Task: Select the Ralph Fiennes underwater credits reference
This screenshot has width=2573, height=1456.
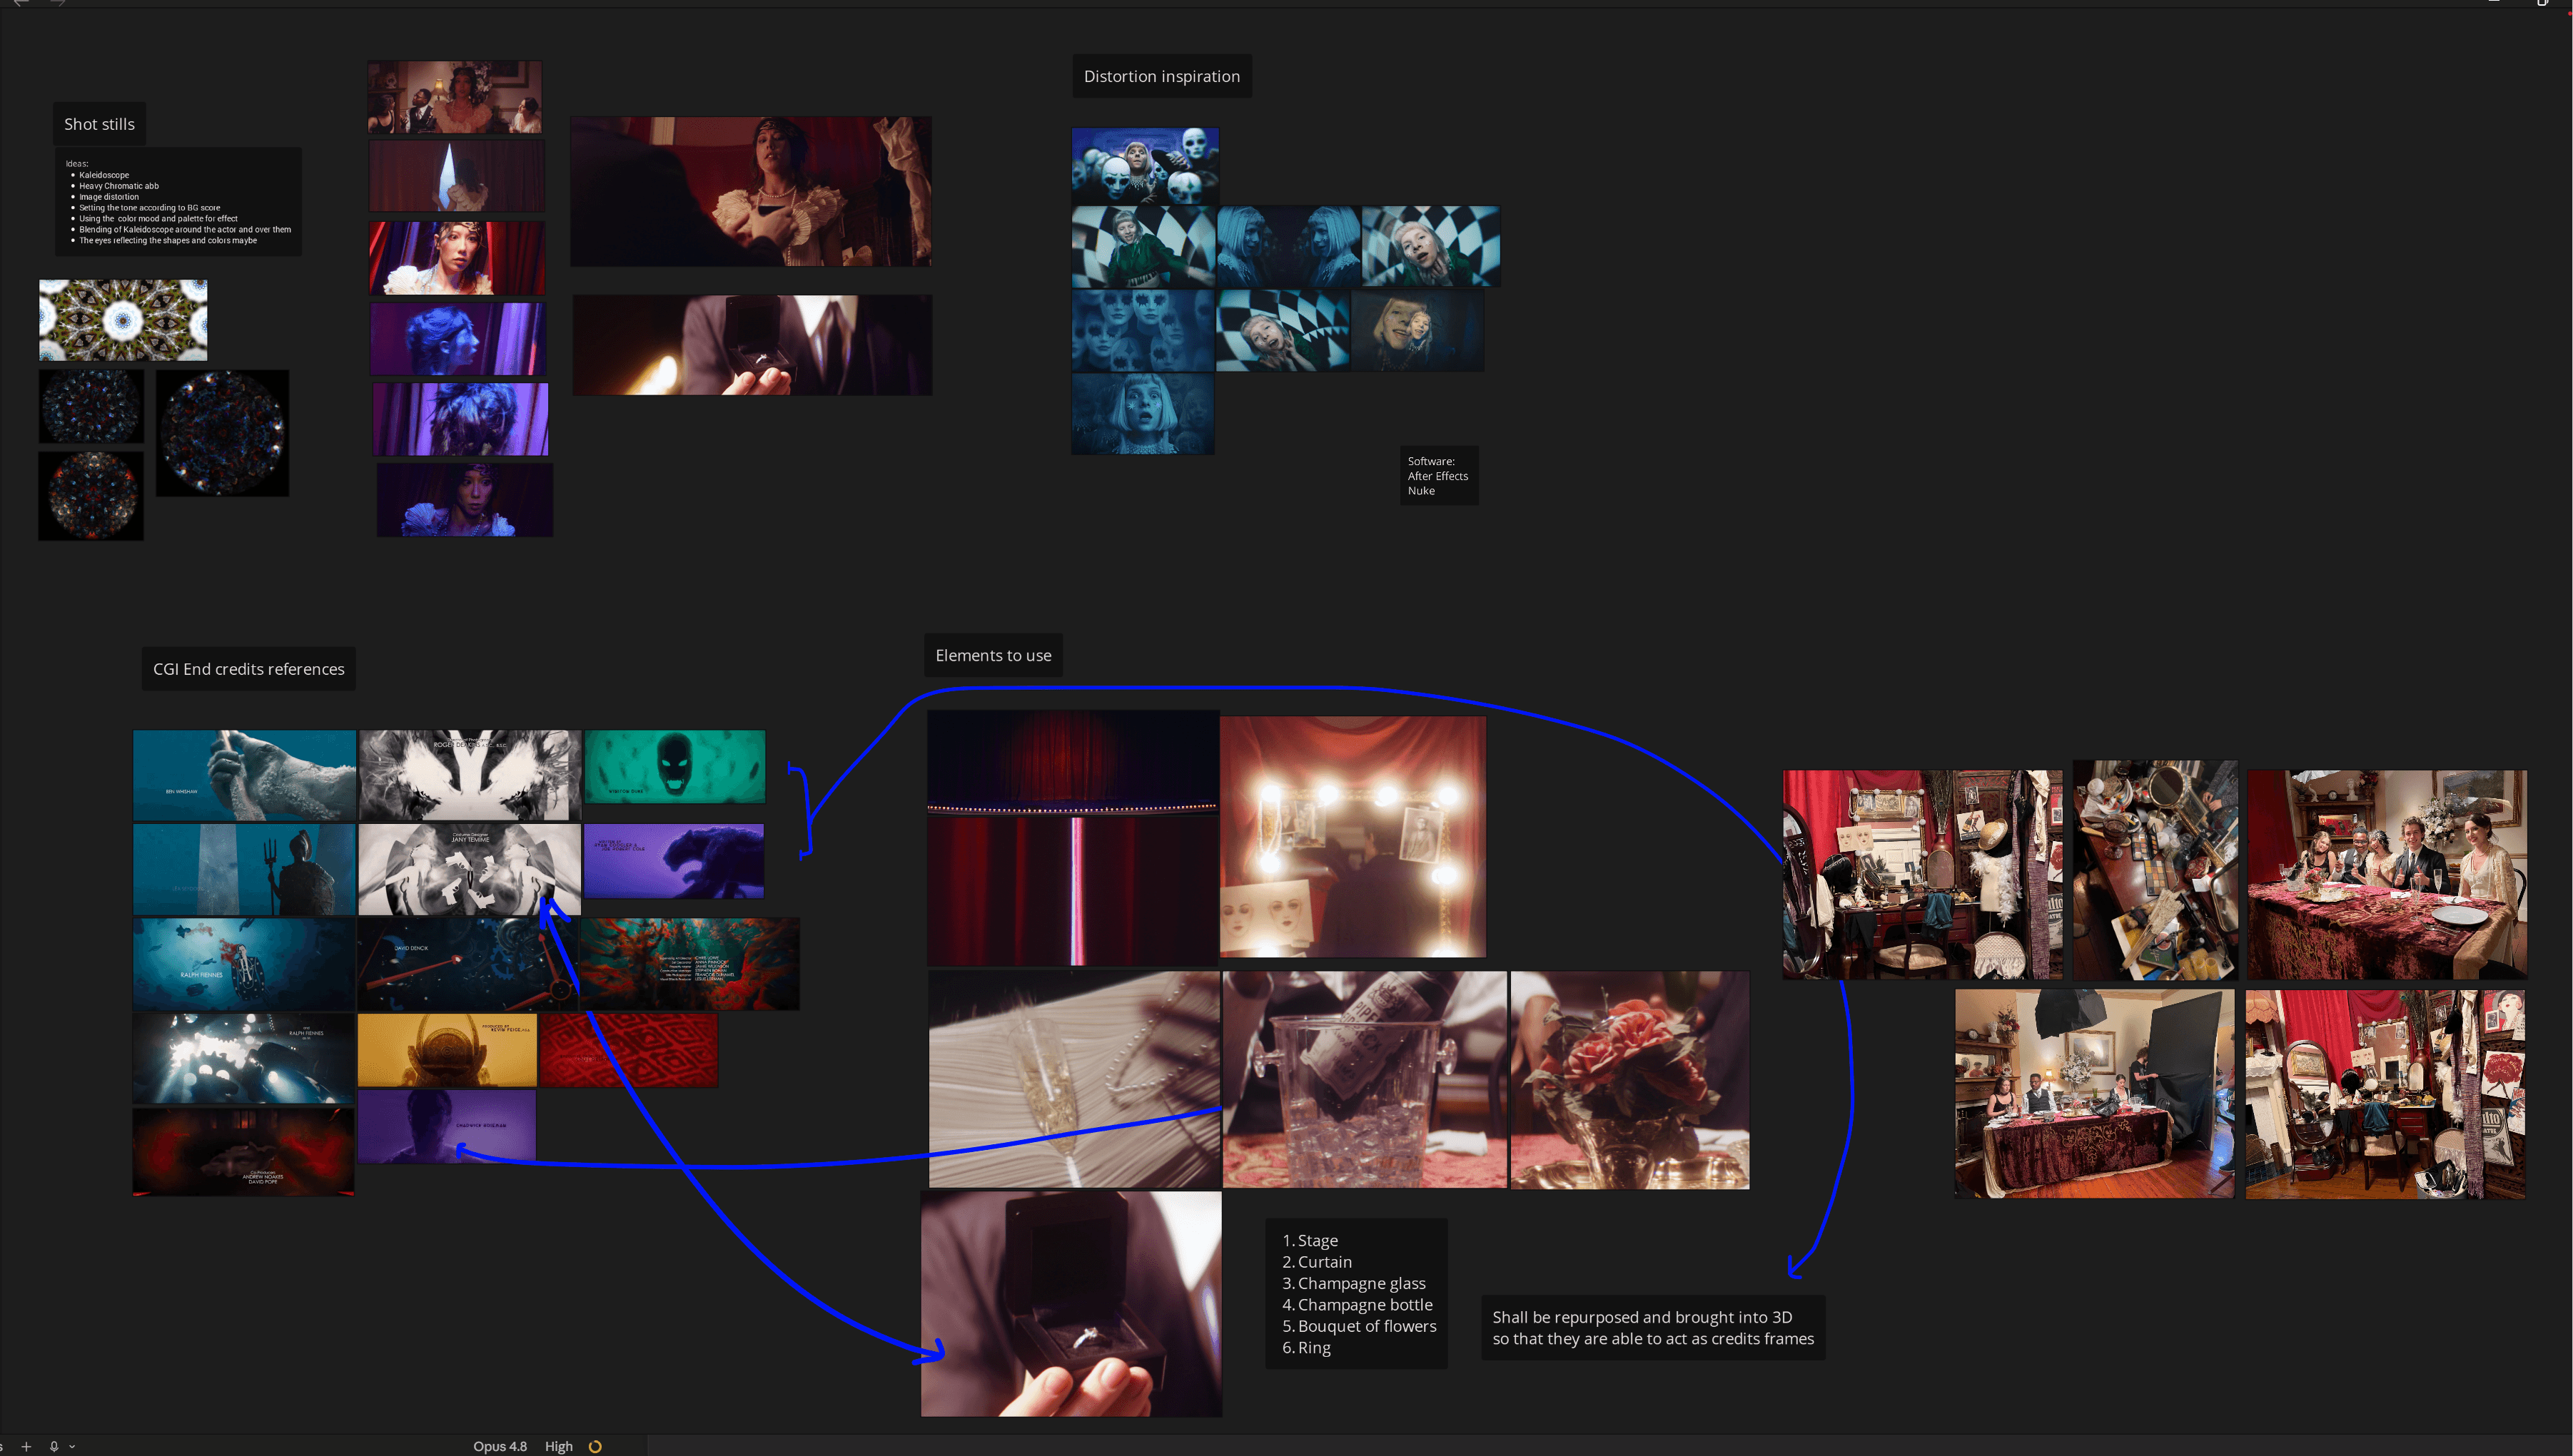Action: point(244,964)
